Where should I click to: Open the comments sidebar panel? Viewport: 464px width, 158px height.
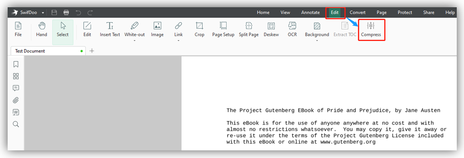click(16, 88)
